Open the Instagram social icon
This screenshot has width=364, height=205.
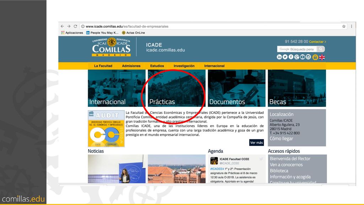coord(308,57)
